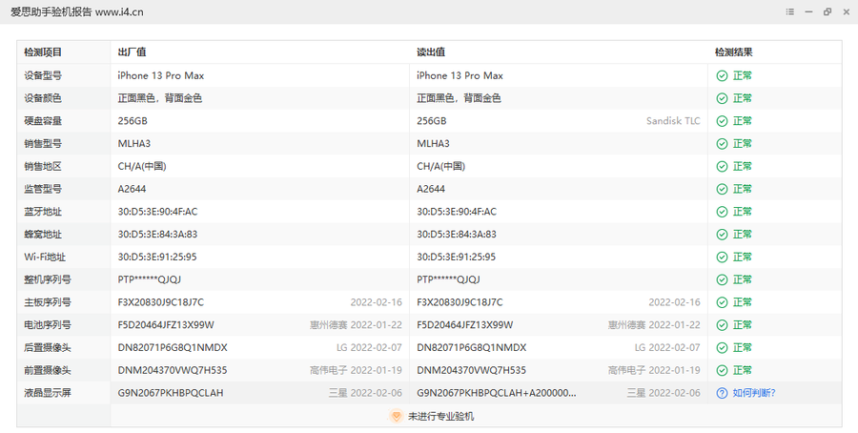The width and height of the screenshot is (858, 433).
Task: Click green check icon in 蜂窝地址 row
Action: click(x=722, y=235)
